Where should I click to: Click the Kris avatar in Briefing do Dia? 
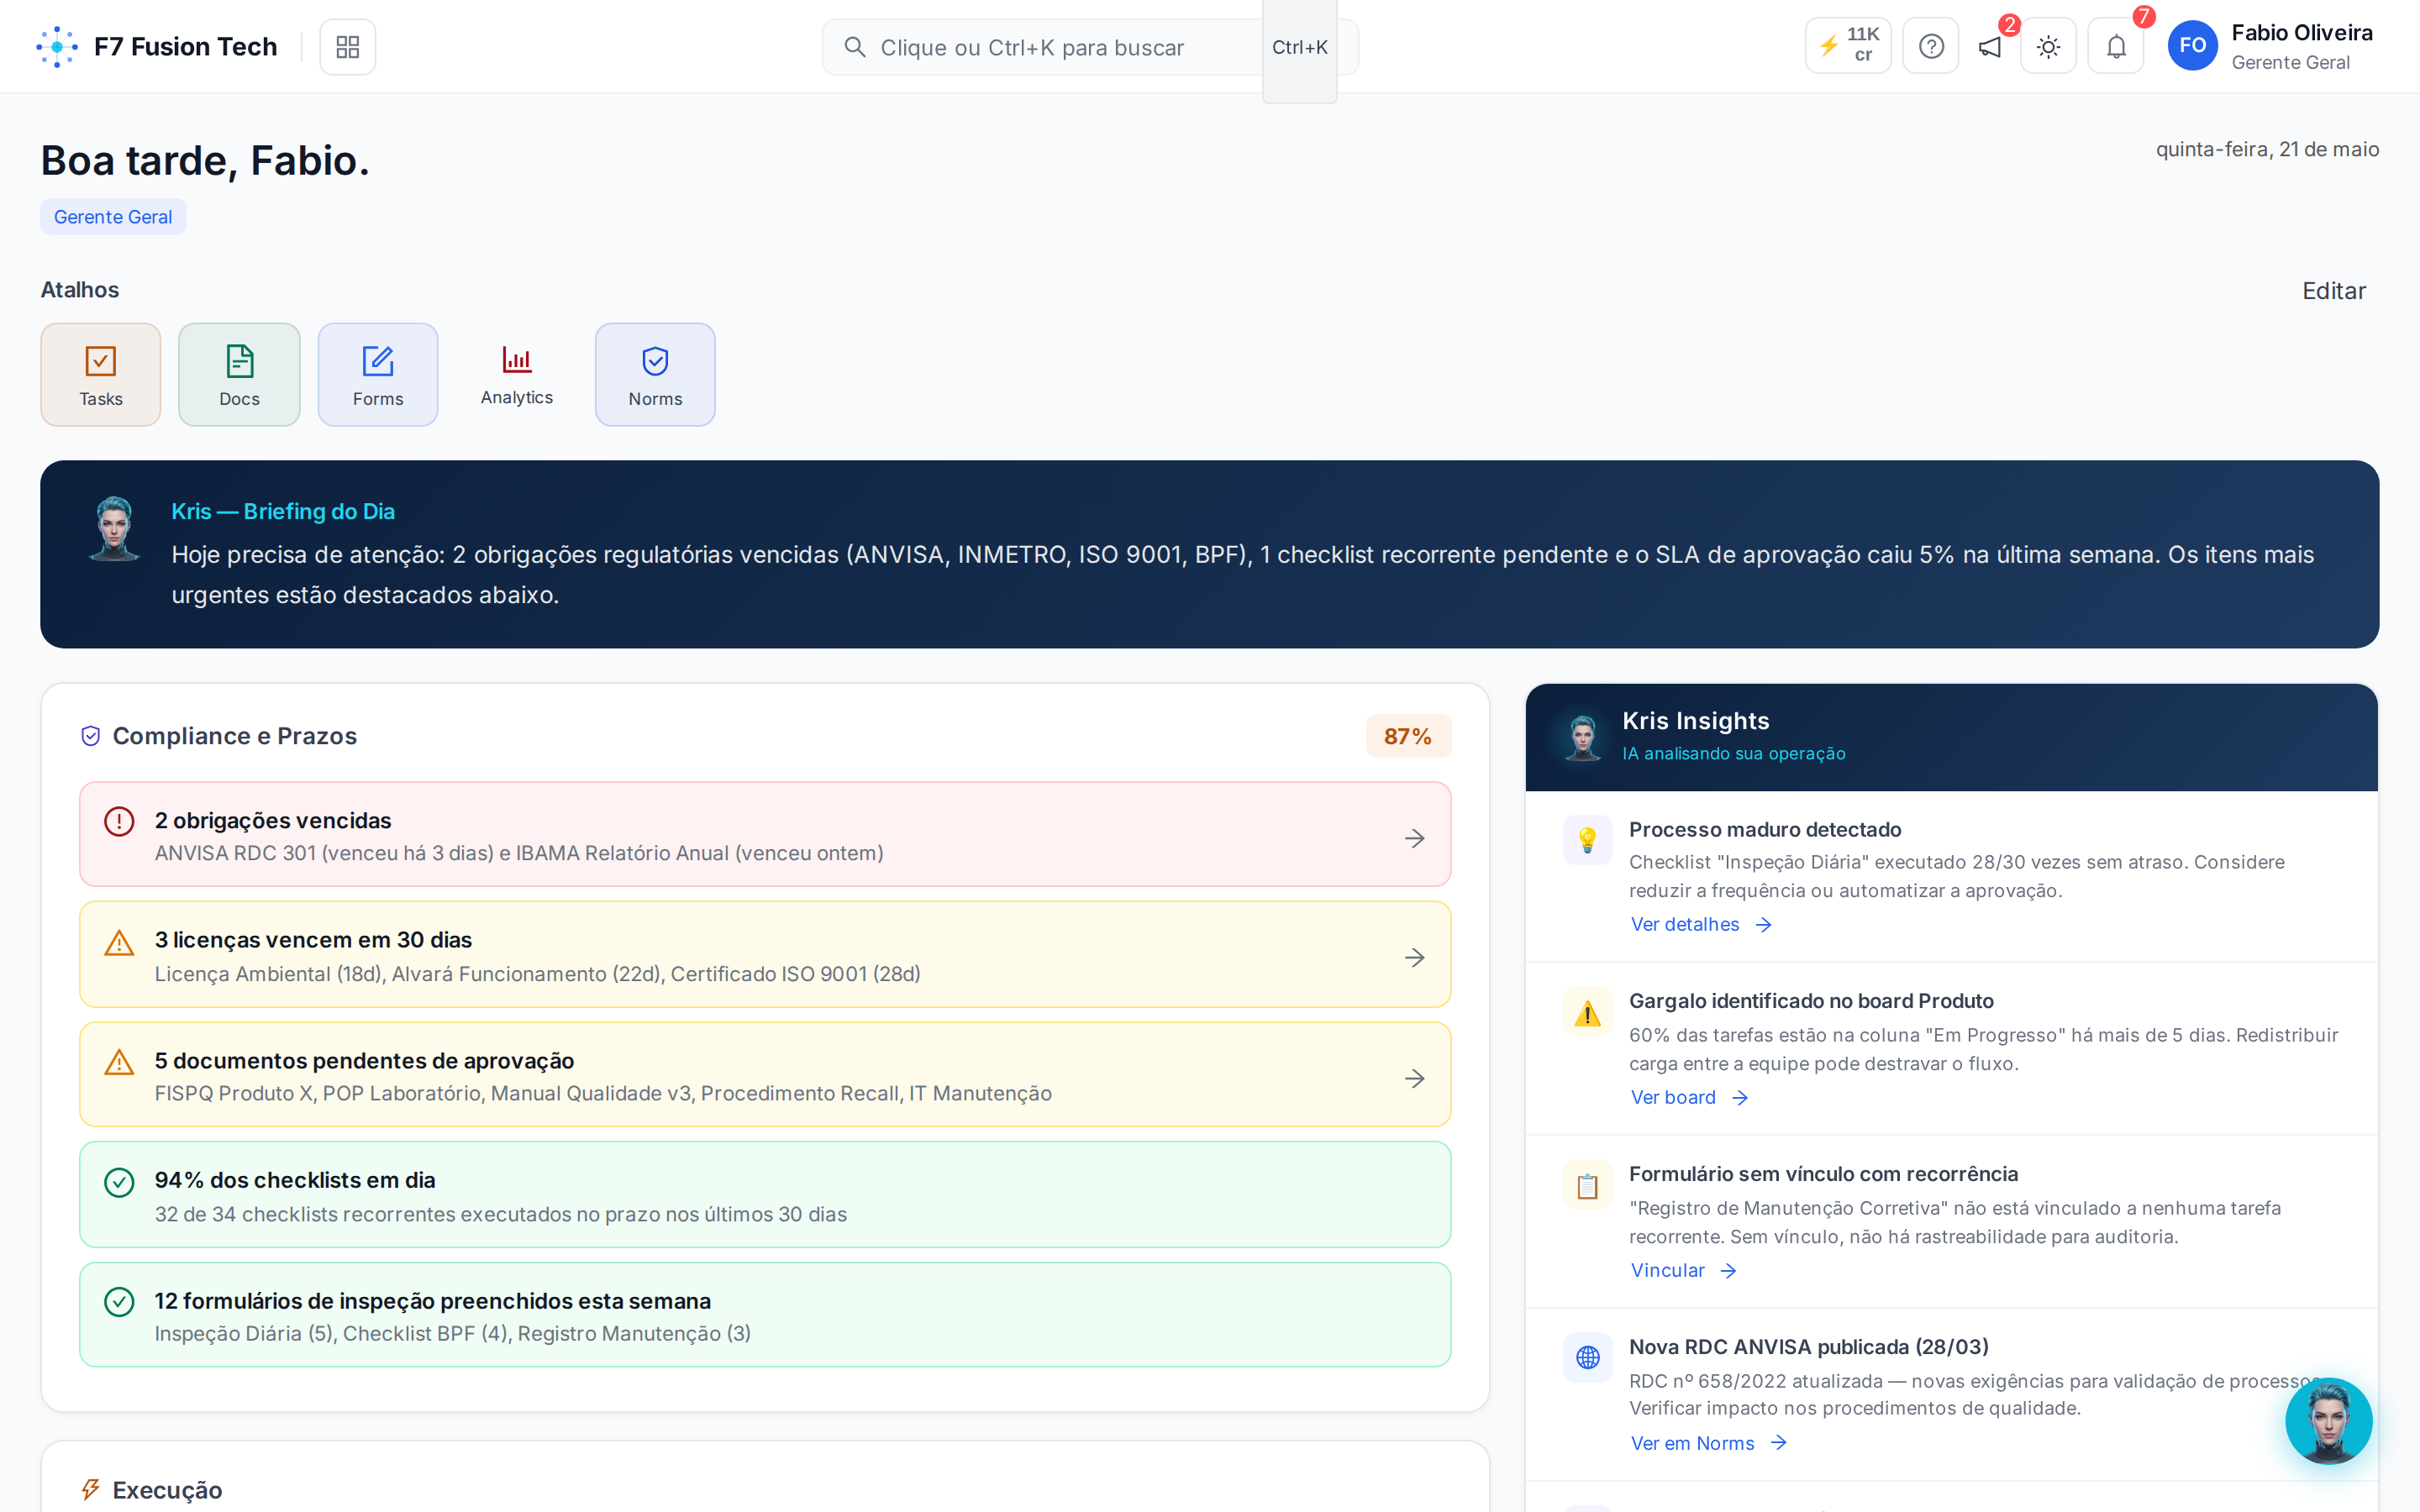[114, 529]
